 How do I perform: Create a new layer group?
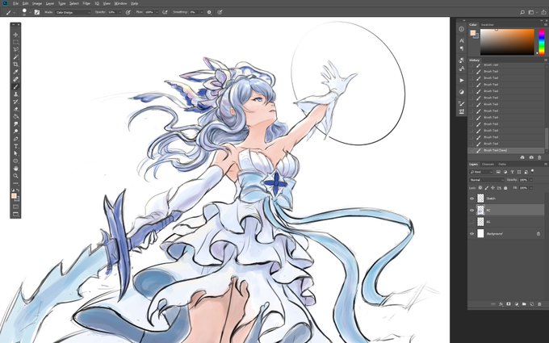[524, 304]
